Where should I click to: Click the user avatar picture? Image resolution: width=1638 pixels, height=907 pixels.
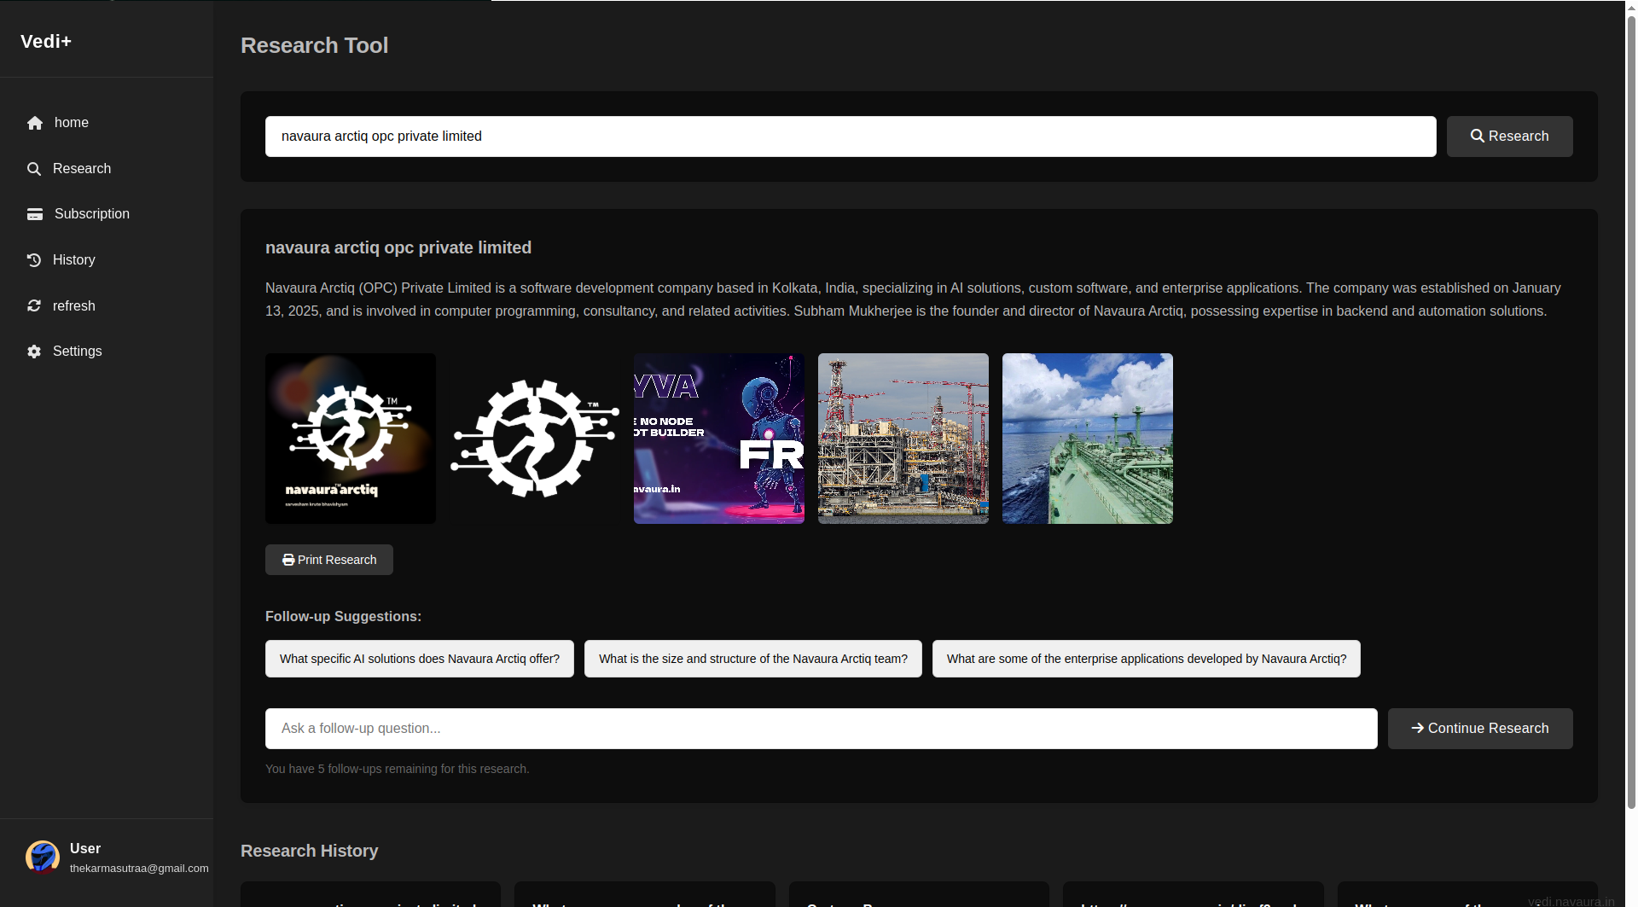[43, 858]
